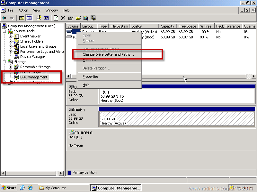Expand the Event Viewer tree node
This screenshot has width=257, height=192.
[10, 36]
